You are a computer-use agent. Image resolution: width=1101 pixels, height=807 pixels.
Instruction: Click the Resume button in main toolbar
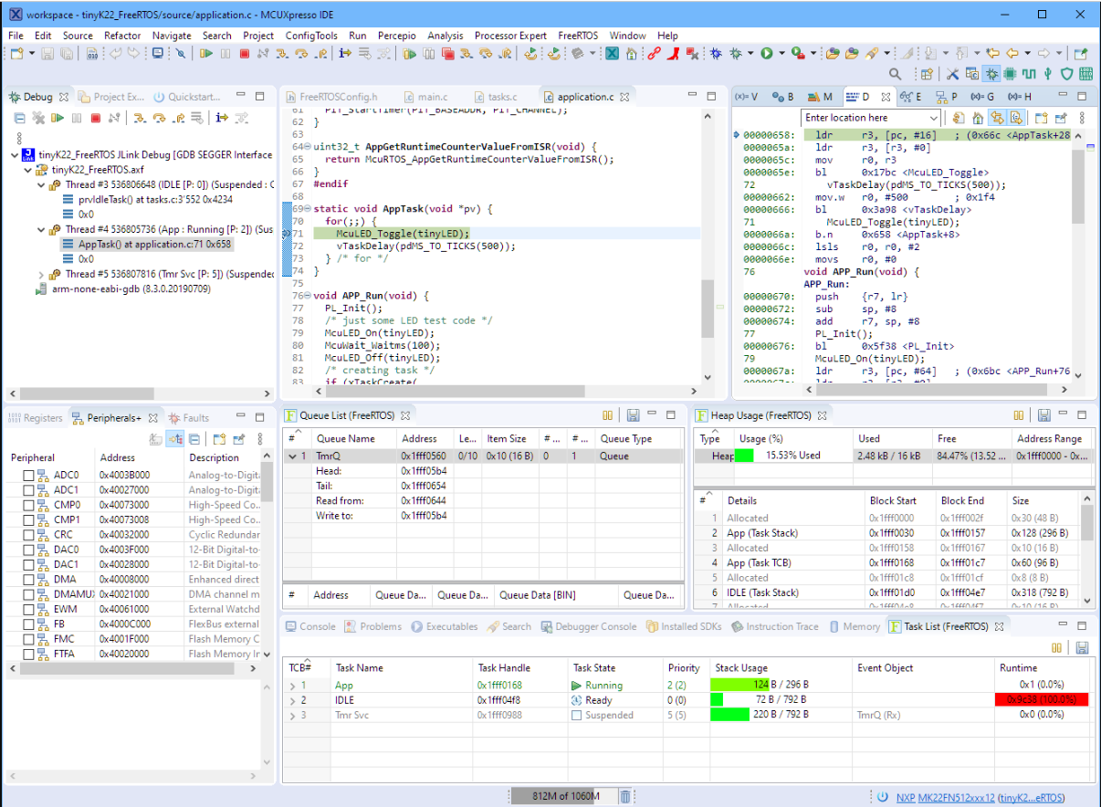click(205, 53)
